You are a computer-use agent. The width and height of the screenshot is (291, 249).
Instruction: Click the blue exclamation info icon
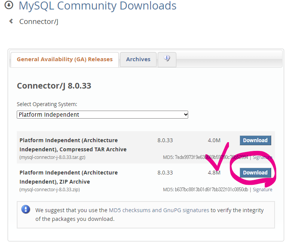[x=26, y=209]
